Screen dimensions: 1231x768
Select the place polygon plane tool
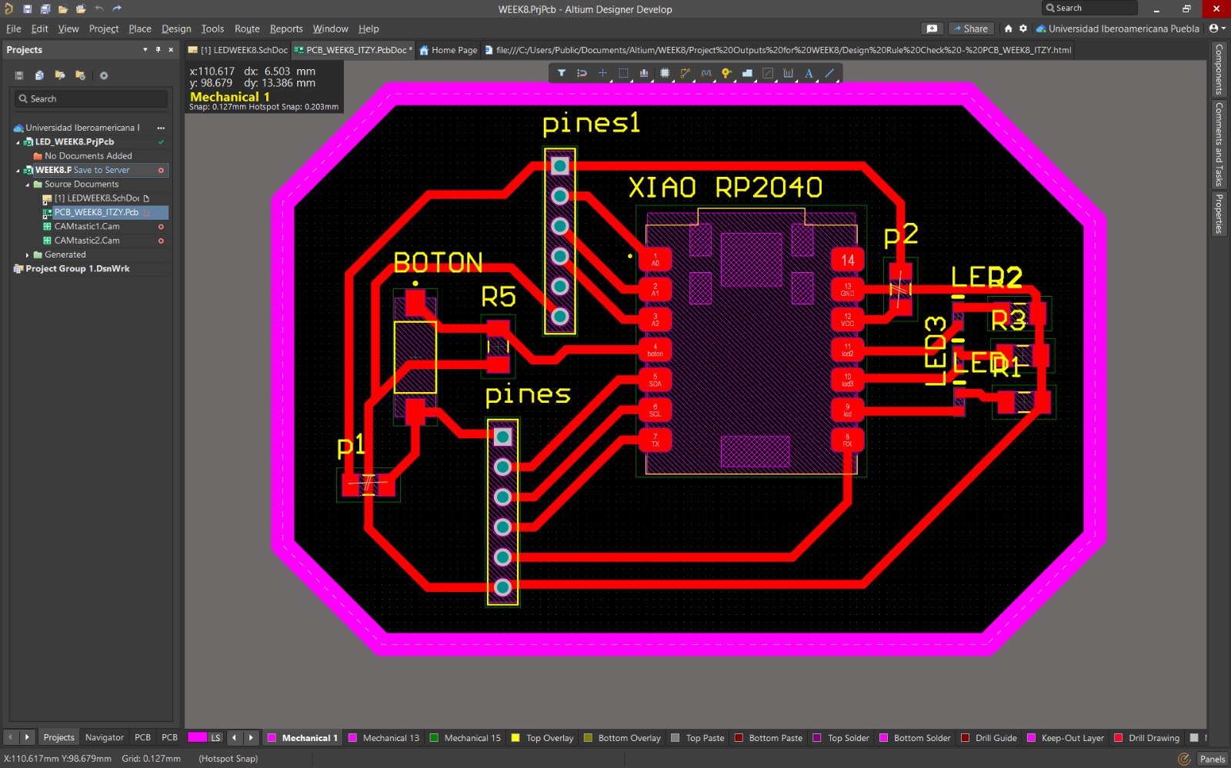pyautogui.click(x=747, y=73)
